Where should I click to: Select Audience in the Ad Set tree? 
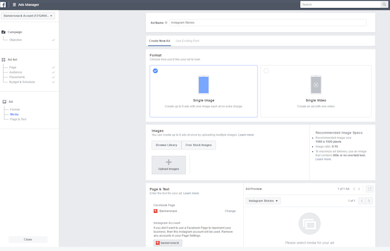pos(16,72)
